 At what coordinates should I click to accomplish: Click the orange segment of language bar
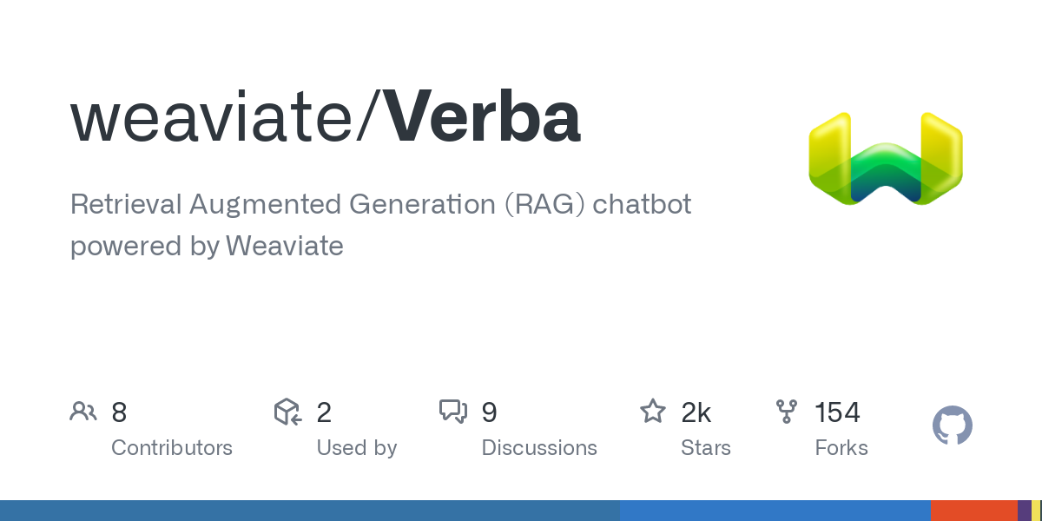pyautogui.click(x=973, y=511)
